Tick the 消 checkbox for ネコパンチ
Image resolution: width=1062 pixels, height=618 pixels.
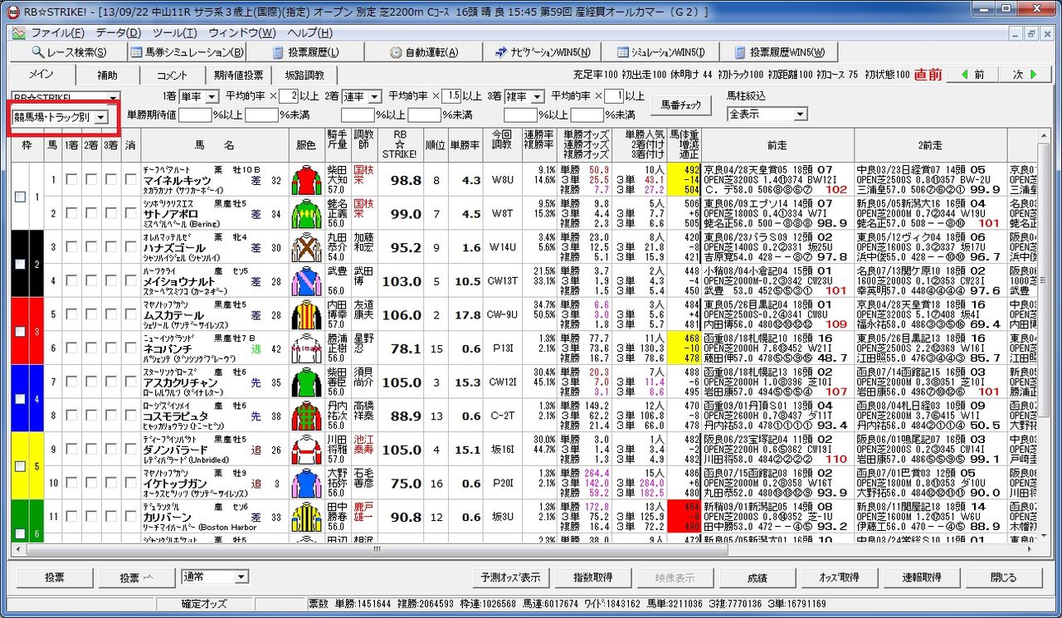130,348
